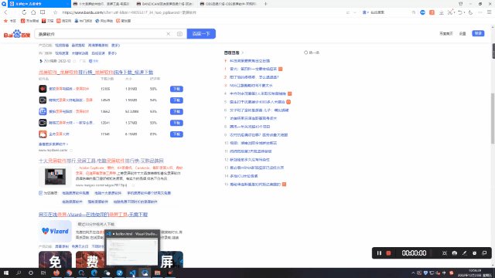Open a new tab with the plus button
The width and height of the screenshot is (495, 278).
click(x=266, y=4)
